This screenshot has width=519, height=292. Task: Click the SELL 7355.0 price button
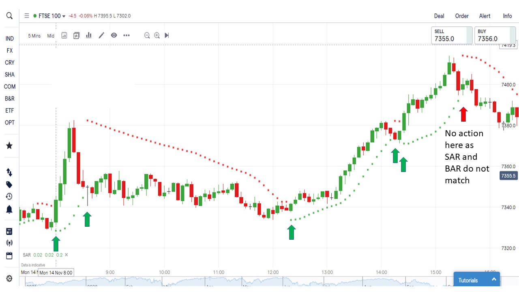(451, 35)
